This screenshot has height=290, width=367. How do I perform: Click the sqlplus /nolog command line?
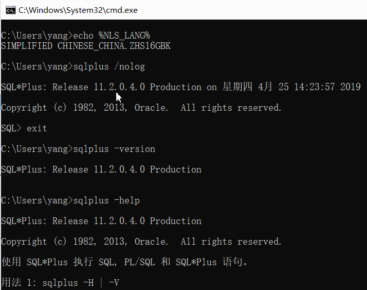73,66
